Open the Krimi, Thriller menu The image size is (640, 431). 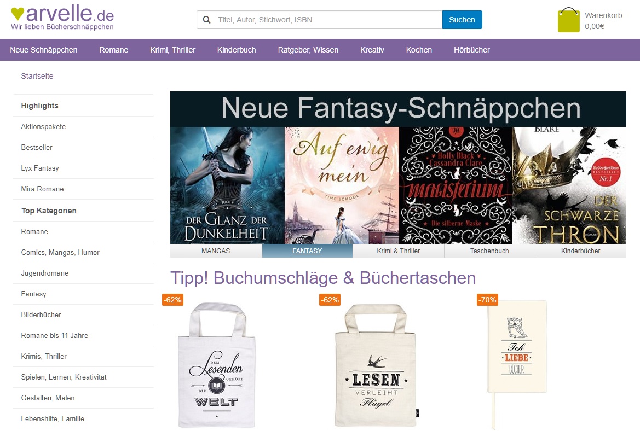[172, 50]
